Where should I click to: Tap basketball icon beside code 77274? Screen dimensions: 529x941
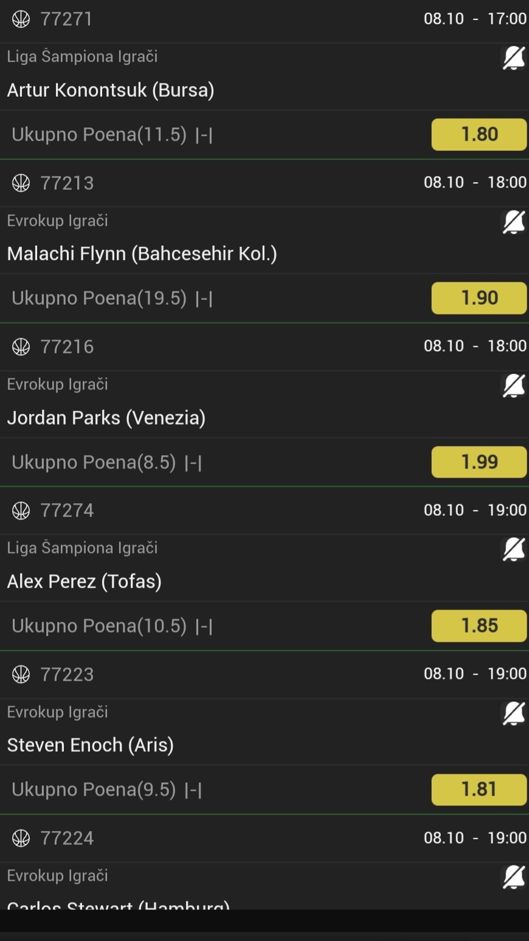point(21,510)
